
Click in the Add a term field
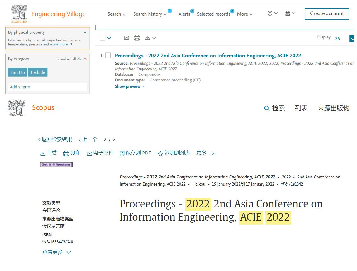(x=47, y=87)
